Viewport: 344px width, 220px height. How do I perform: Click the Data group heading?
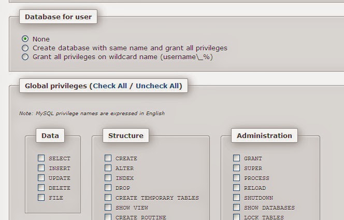(x=50, y=135)
